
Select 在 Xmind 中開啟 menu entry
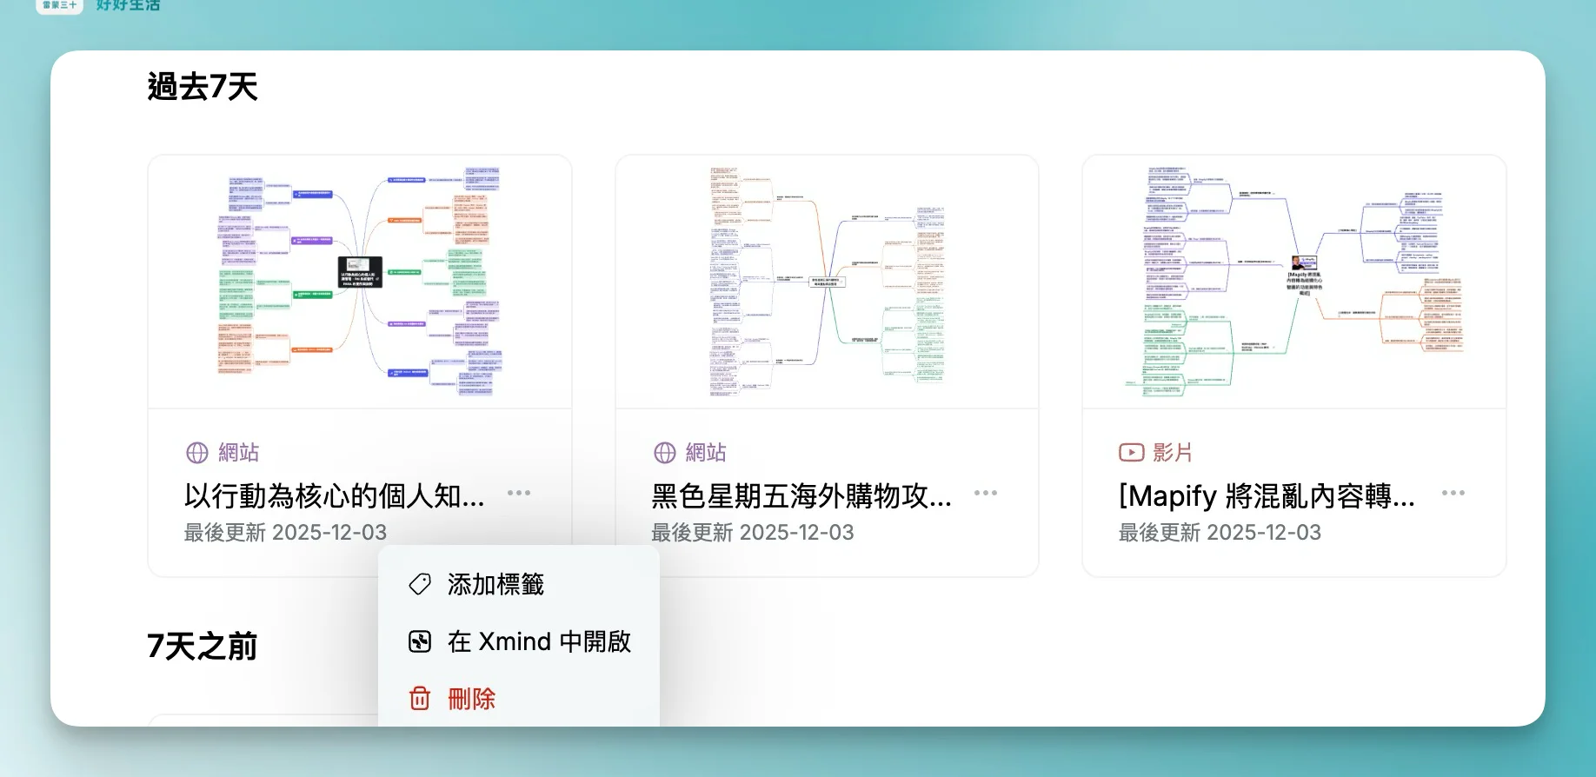tap(539, 641)
